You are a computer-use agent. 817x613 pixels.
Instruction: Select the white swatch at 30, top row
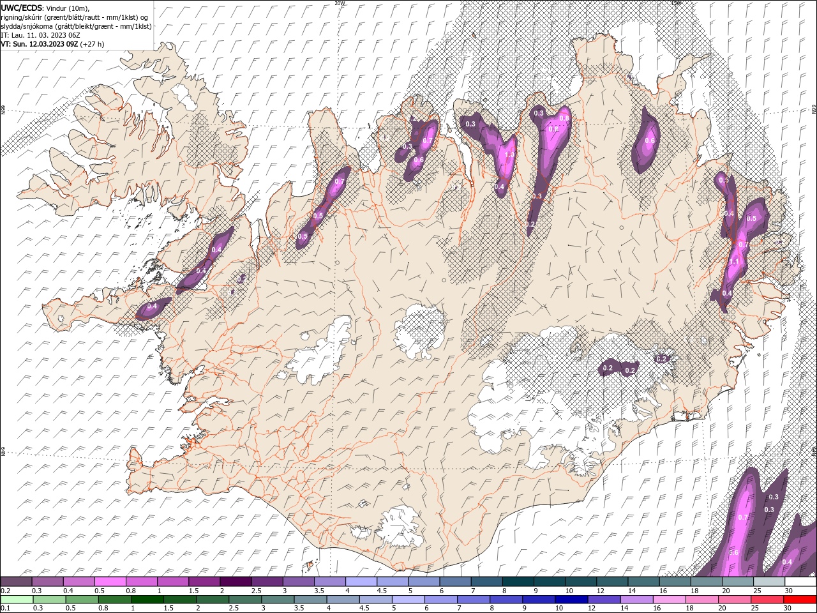point(800,582)
